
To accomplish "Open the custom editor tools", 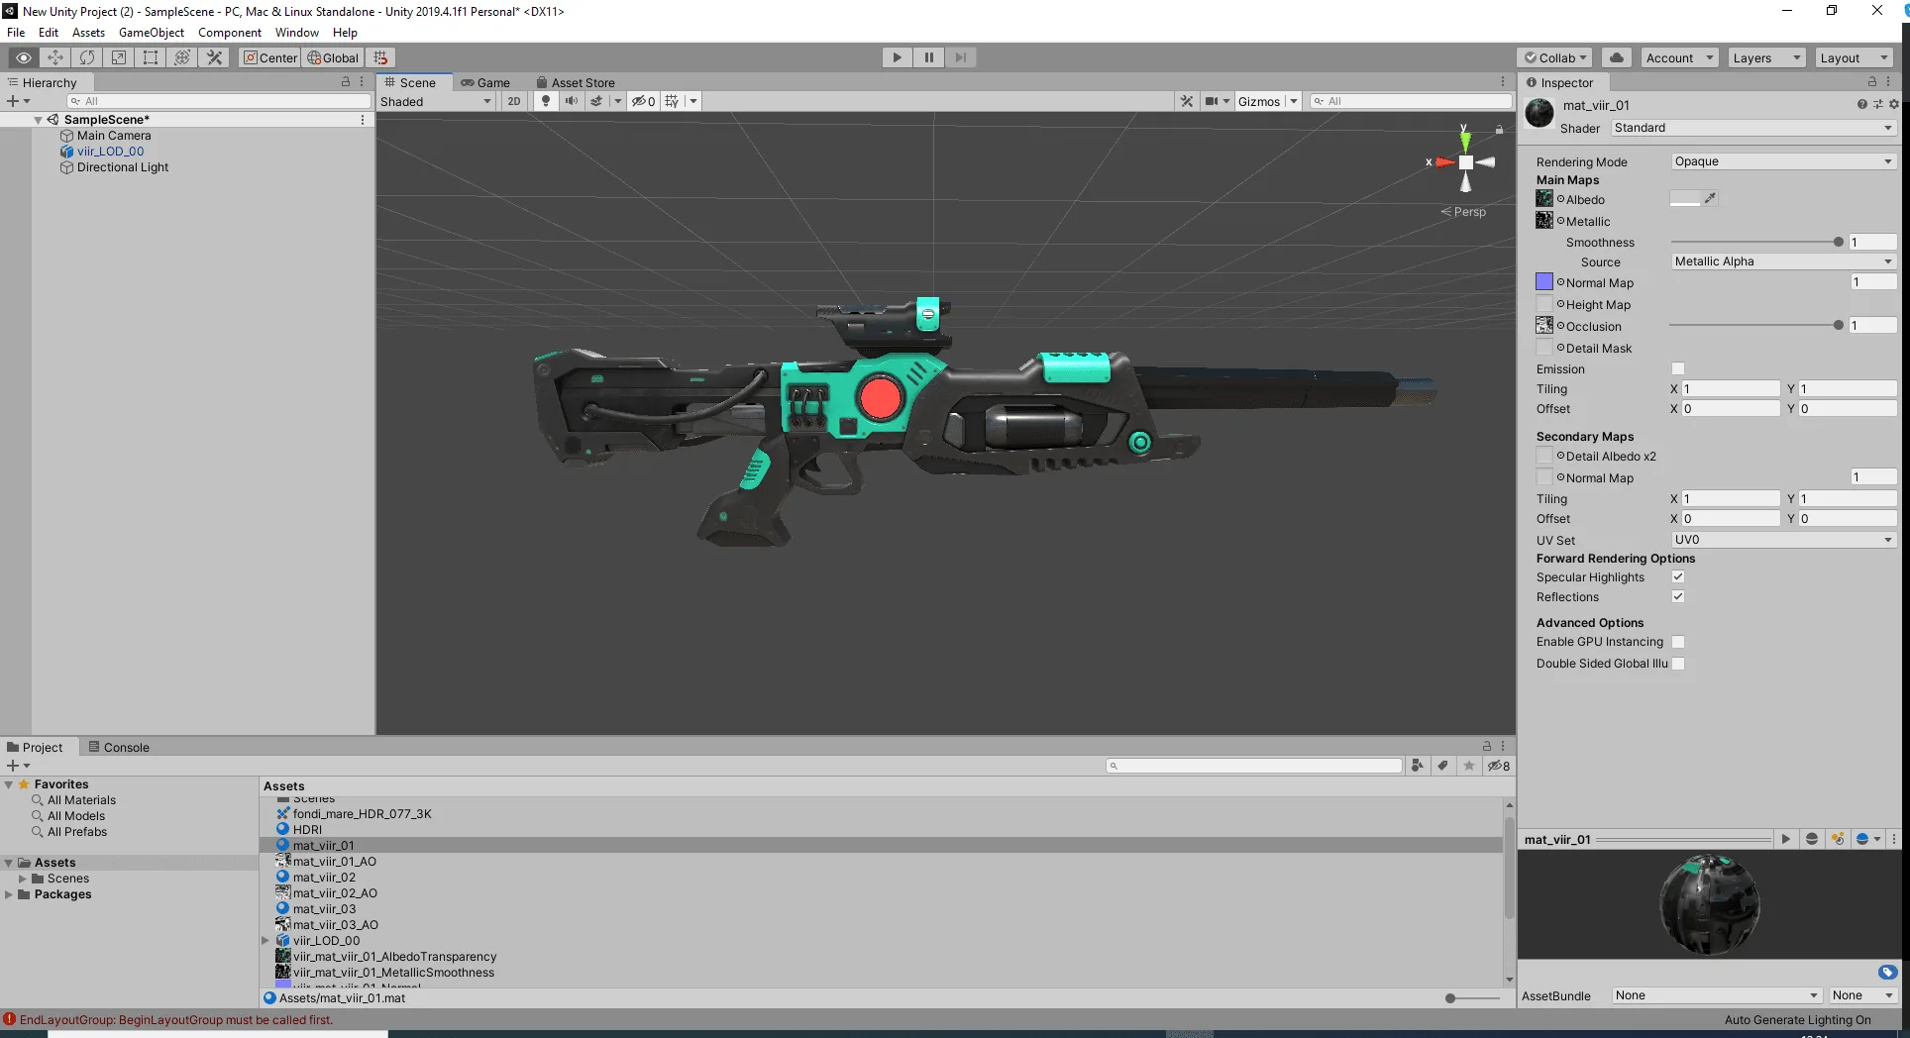I will coord(214,57).
